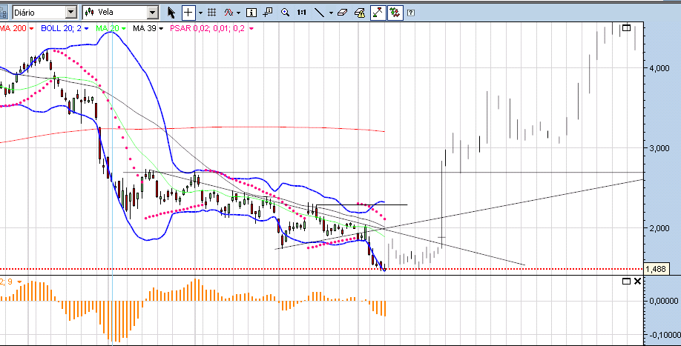681x346 pixels.
Task: Click the eraser with warning icon
Action: [360, 13]
